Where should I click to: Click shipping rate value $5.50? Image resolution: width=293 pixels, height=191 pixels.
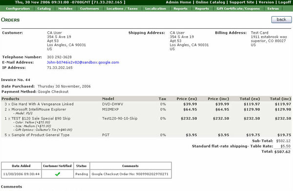[x=285, y=146]
